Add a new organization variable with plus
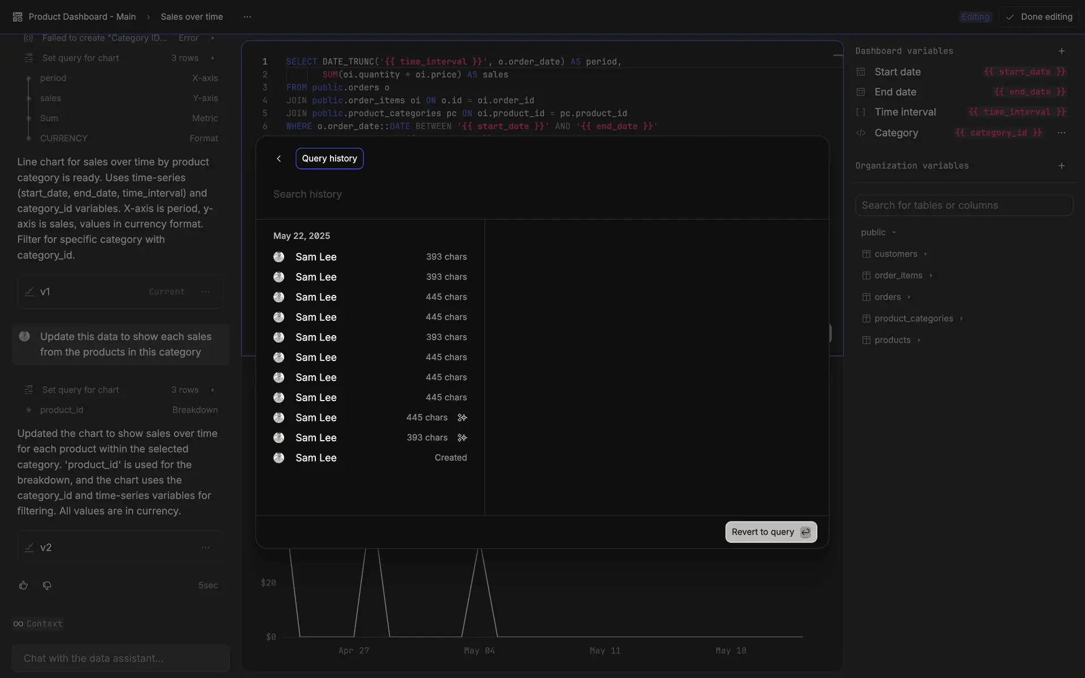The width and height of the screenshot is (1085, 678). 1061,166
